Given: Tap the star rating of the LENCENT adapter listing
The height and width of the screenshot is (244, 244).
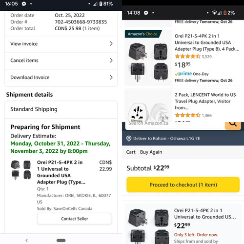Looking at the screenshot, I should click(x=187, y=115).
